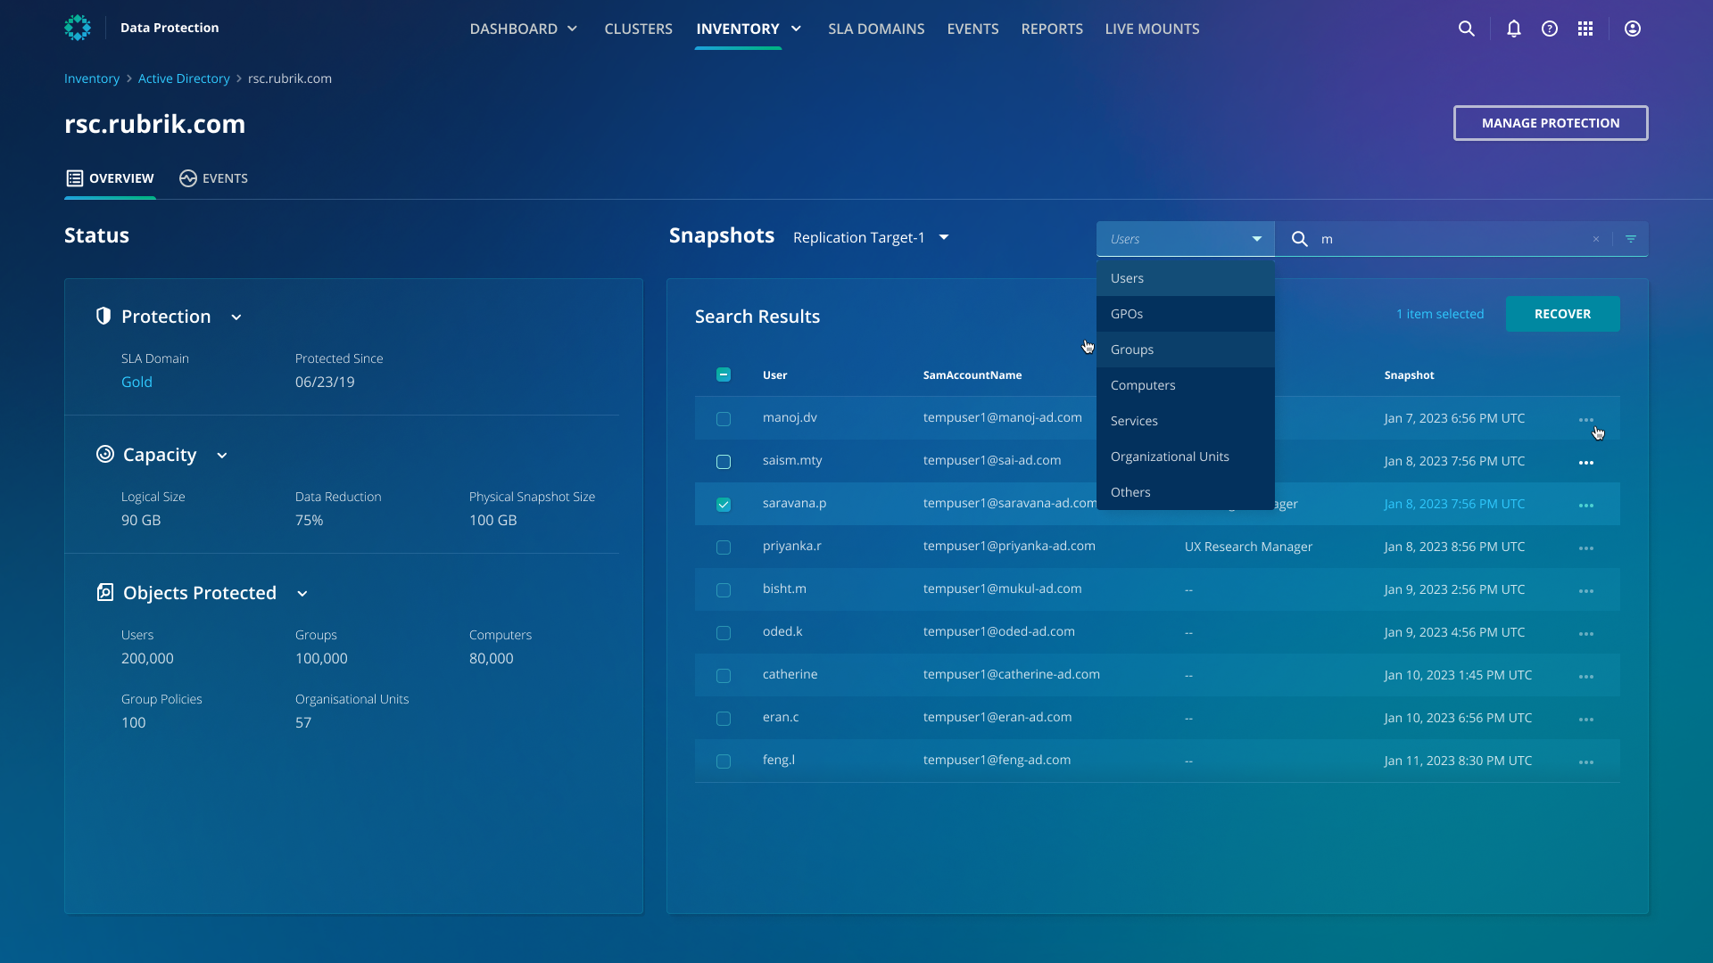Follow the Active Directory breadcrumb link
Image resolution: width=1713 pixels, height=963 pixels.
[184, 78]
